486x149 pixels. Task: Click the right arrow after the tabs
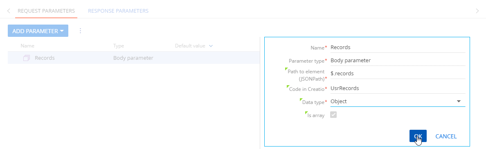click(477, 11)
